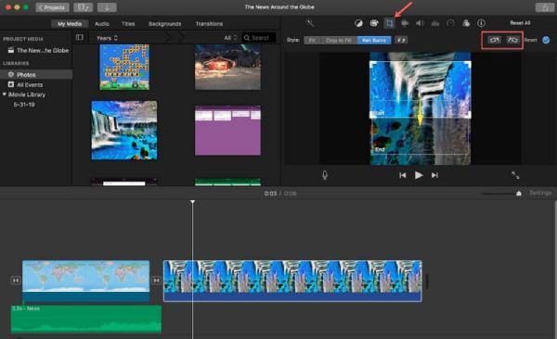Switch to the My Media tab
This screenshot has width=557, height=339.
(70, 24)
